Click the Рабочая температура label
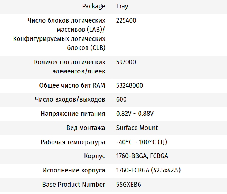Screen dimensions: 227x194 pos(73,142)
